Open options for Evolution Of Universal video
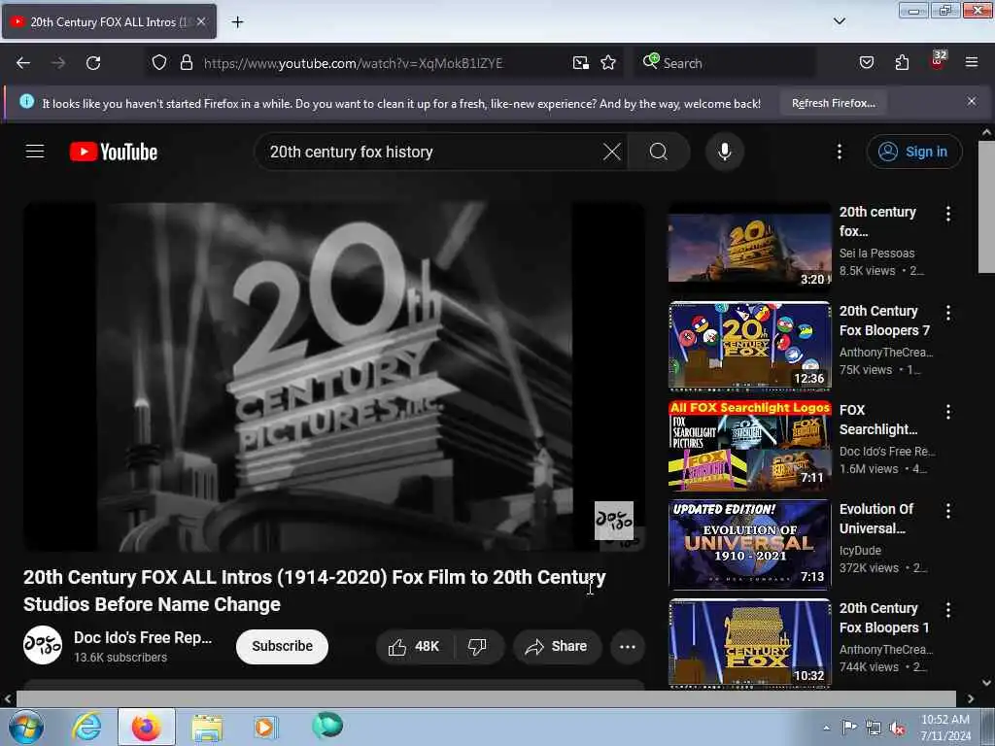Image resolution: width=995 pixels, height=746 pixels. coord(948,511)
